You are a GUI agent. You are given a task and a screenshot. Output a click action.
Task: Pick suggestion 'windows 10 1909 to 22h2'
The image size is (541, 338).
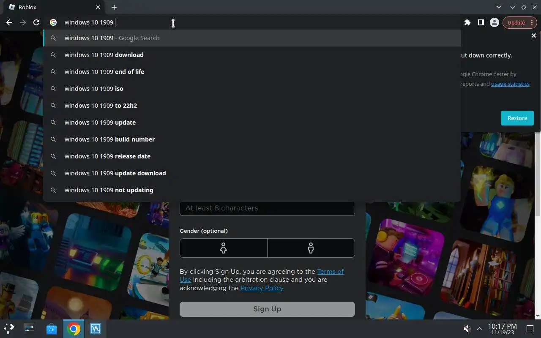252,106
